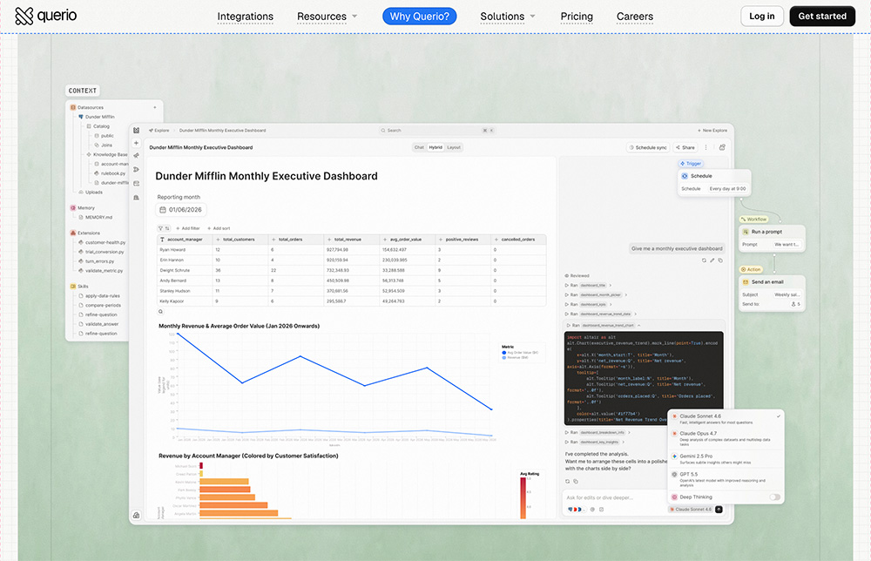Click the database icon in the app sidebar
The height and width of the screenshot is (561, 871).
click(x=136, y=183)
